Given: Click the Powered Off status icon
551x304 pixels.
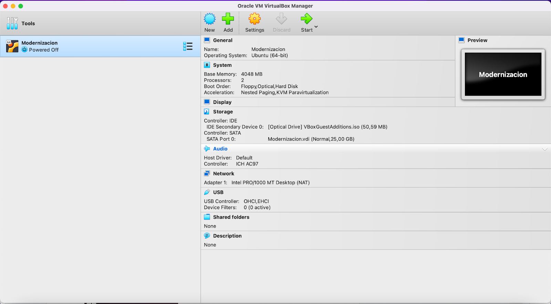Looking at the screenshot, I should tap(24, 50).
